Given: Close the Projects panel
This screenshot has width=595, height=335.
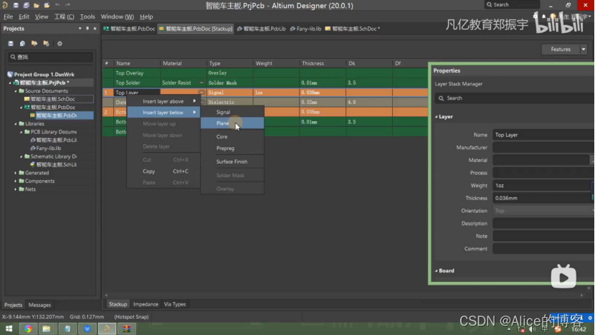Looking at the screenshot, I should pos(95,29).
